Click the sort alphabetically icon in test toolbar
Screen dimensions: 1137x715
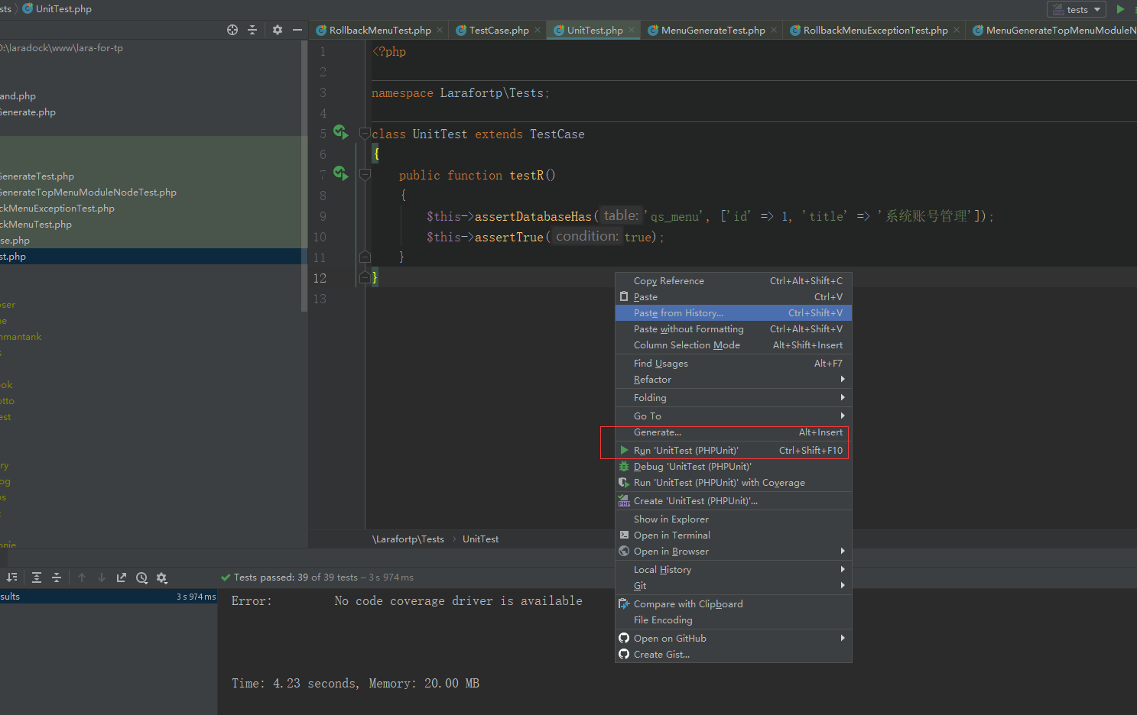[11, 577]
